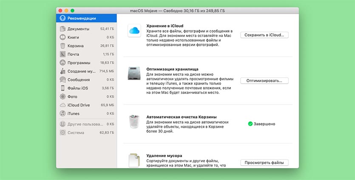
Task: Click the 26,81 ГБ size value
Action: [107, 46]
